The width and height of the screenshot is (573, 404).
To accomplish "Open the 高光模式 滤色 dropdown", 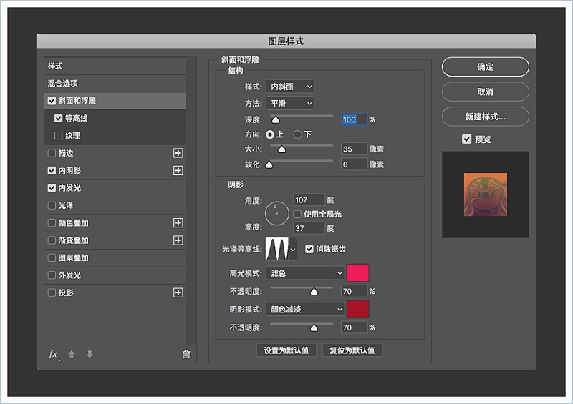I will pos(305,273).
